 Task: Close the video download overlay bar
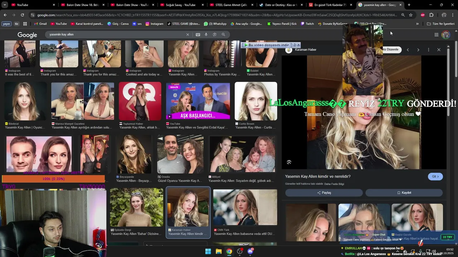pos(299,45)
